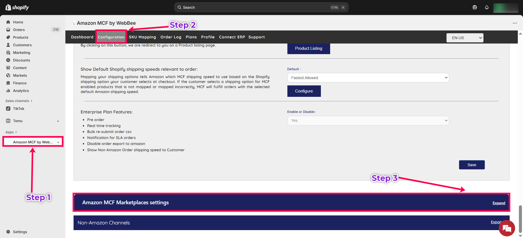Click the three-dot more options icon

pos(515,23)
